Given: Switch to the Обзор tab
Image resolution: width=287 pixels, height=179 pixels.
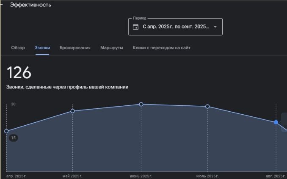Looking at the screenshot, I should [18, 48].
